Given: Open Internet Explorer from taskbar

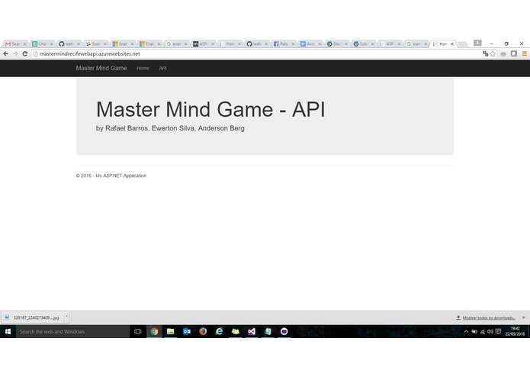Looking at the screenshot, I should coord(219,331).
